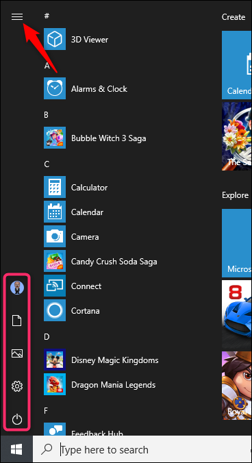
Task: Select the '3D Viewer' label
Action: (90, 40)
